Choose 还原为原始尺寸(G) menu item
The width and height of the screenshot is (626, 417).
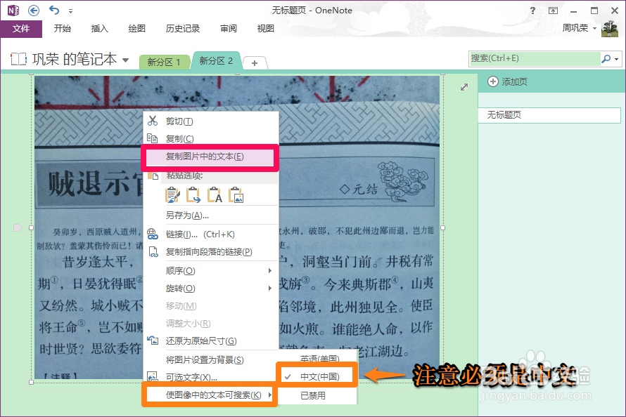tap(210, 341)
